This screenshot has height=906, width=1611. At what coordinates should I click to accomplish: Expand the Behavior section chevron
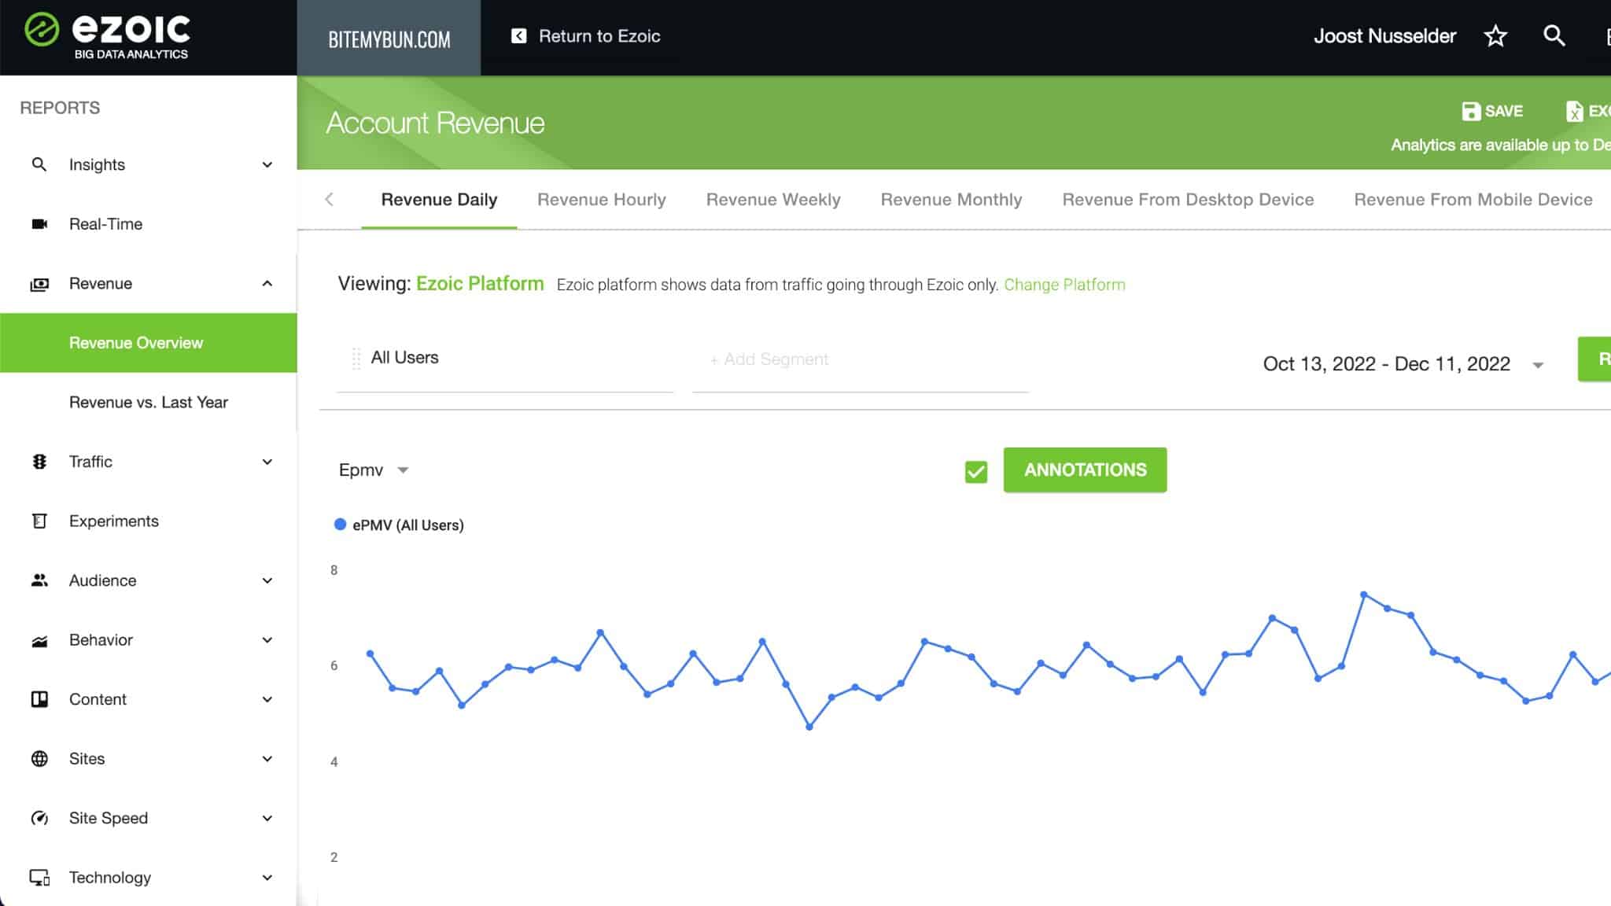267,640
